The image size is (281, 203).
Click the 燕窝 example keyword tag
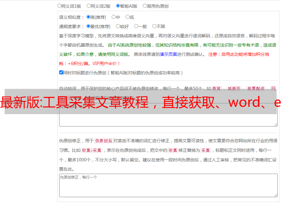pyautogui.click(x=217, y=89)
